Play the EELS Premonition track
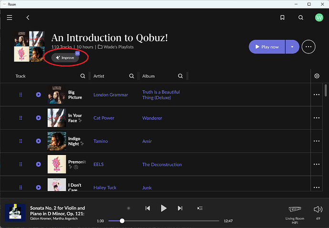The width and height of the screenshot is (329, 228). (x=38, y=164)
